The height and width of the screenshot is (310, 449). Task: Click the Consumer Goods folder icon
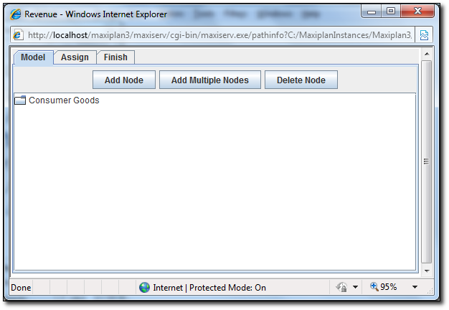(20, 100)
